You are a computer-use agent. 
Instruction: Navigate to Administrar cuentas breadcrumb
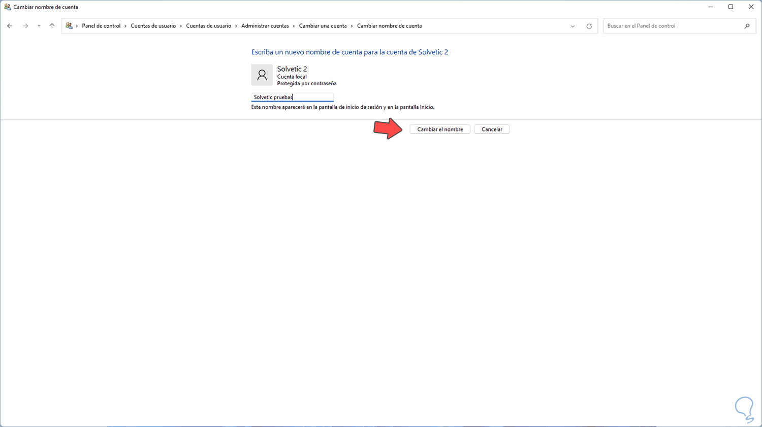click(x=265, y=26)
